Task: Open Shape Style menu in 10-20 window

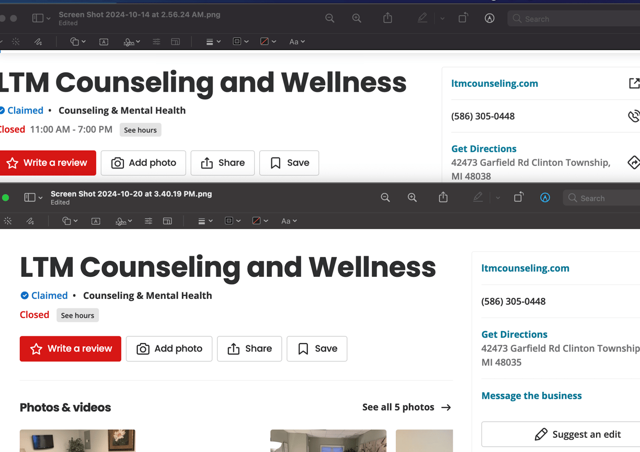Action: [205, 221]
